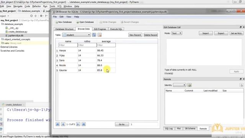
Task: Open the Identity dropdown in Remote
Action: 180,85
